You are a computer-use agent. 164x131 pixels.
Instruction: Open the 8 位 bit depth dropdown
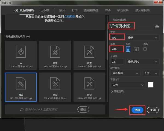(x=151, y=73)
